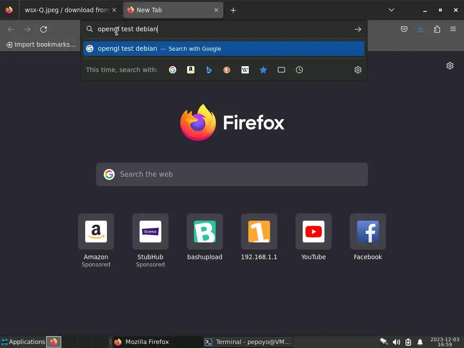Image resolution: width=464 pixels, height=348 pixels.
Task: Open Firefox View icon beside the tabs
Action: [x=9, y=10]
